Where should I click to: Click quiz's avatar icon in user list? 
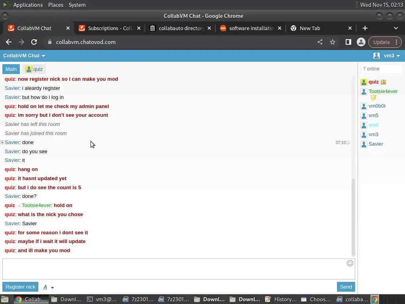point(364,82)
